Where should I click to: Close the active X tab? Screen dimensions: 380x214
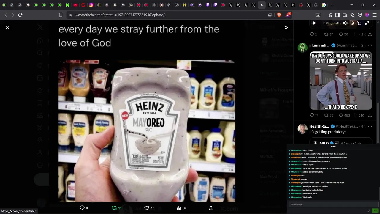tap(262, 5)
